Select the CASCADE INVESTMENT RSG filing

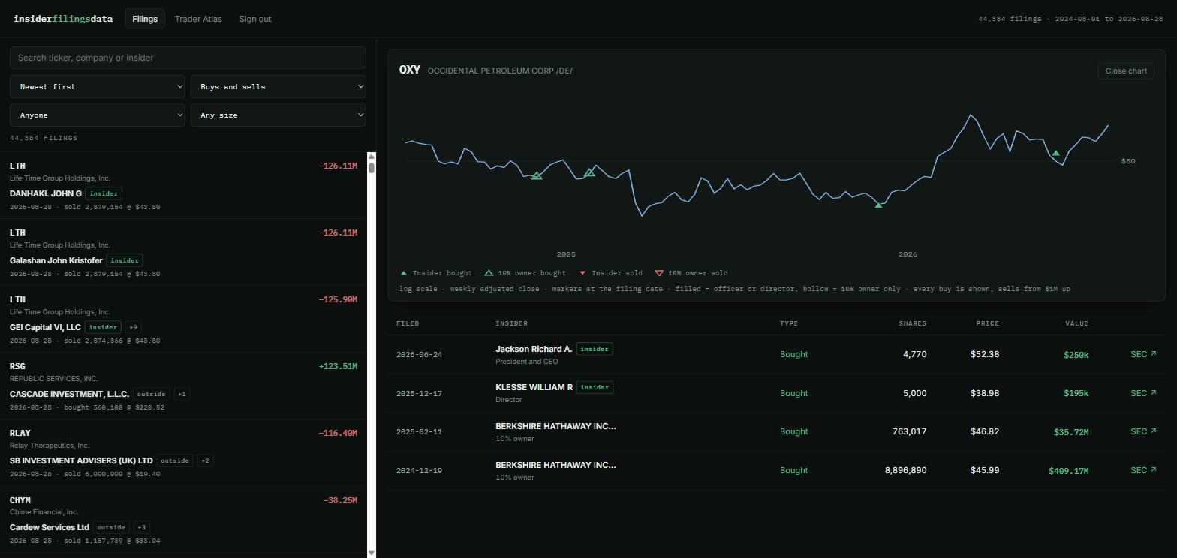[183, 385]
